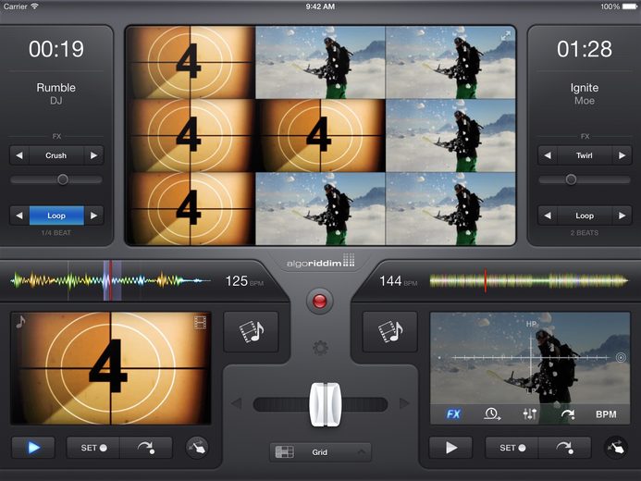
Task: Tap the 125 BPM readout
Action: pyautogui.click(x=244, y=281)
